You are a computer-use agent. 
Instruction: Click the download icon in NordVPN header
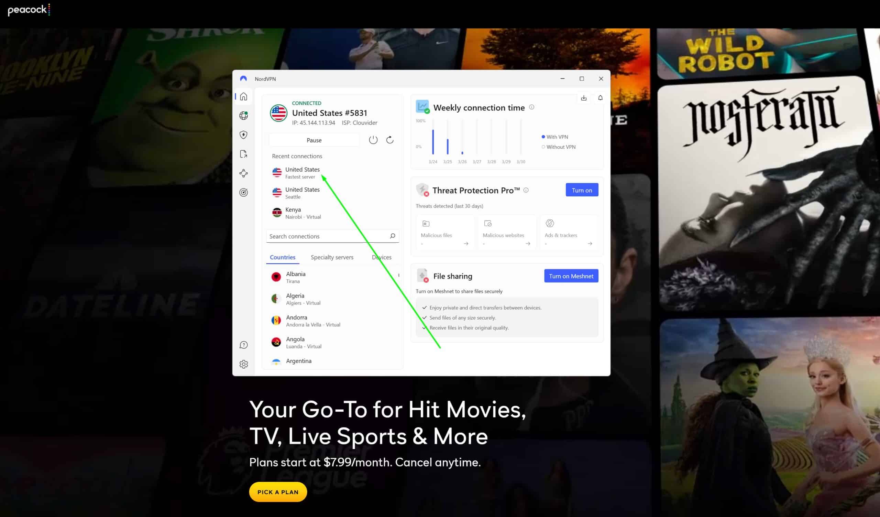pyautogui.click(x=584, y=98)
